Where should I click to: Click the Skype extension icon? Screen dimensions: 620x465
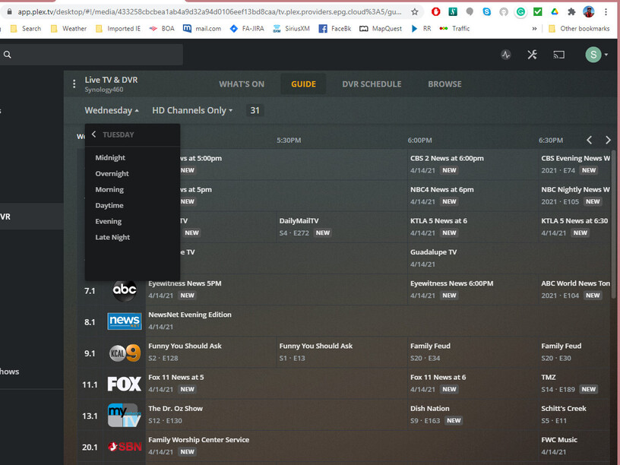pyautogui.click(x=487, y=12)
